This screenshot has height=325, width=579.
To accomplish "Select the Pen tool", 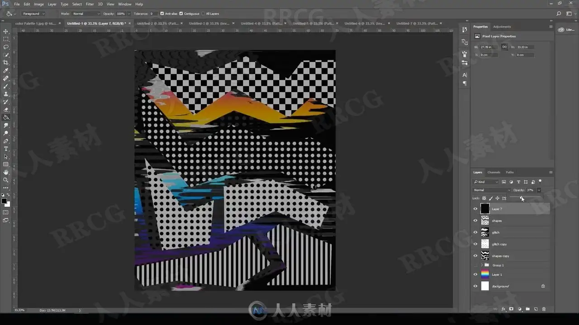I will 6,141.
